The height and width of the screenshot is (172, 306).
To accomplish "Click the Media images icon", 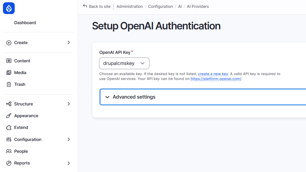I will pos(9,73).
